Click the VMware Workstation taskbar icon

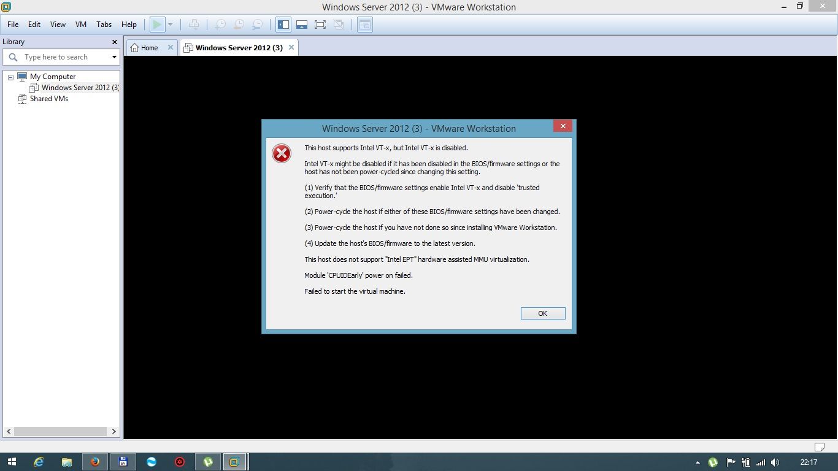point(234,462)
